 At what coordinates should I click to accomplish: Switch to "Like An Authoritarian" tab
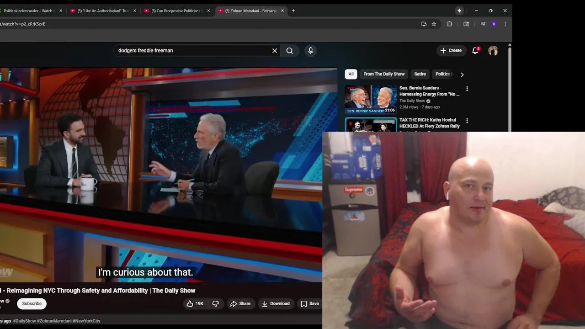103,11
